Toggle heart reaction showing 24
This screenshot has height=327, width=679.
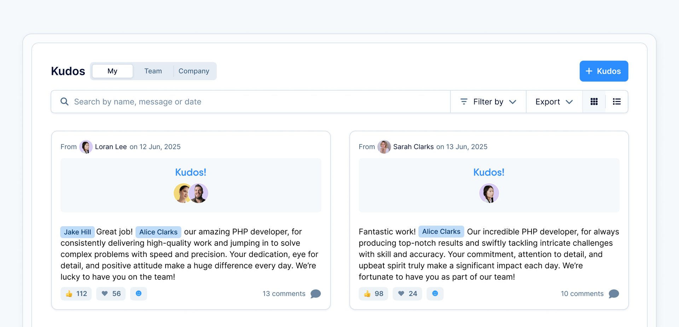tap(407, 293)
